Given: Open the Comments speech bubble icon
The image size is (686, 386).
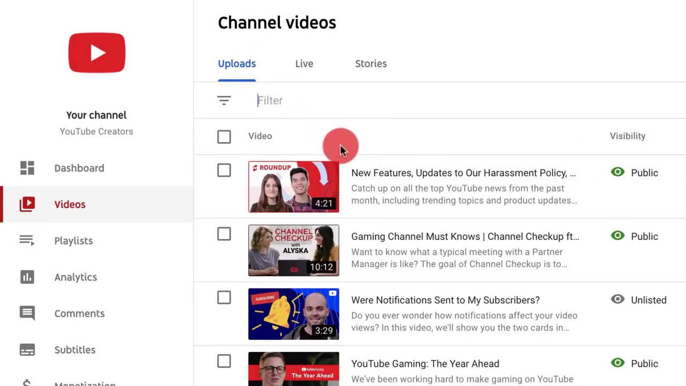Looking at the screenshot, I should [27, 314].
